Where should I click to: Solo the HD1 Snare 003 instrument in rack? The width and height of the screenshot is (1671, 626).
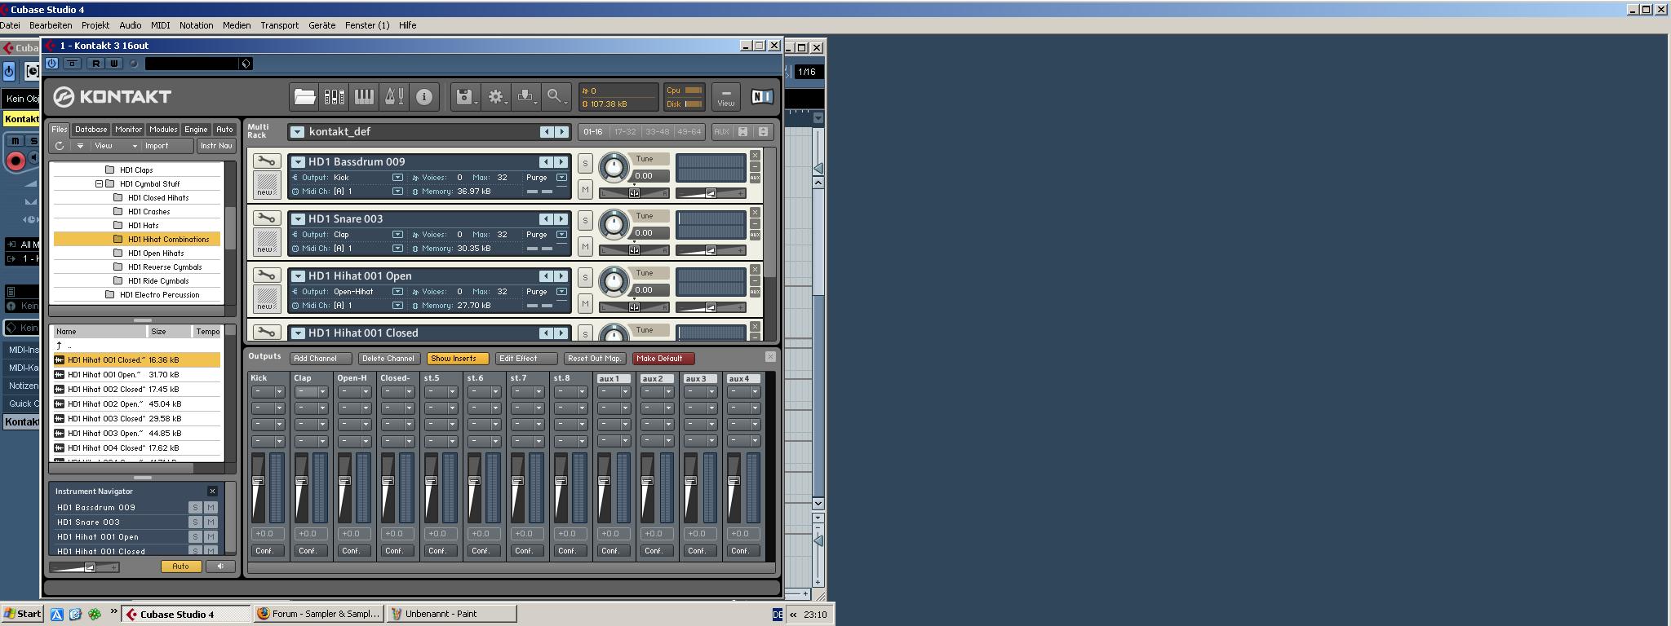(x=585, y=221)
